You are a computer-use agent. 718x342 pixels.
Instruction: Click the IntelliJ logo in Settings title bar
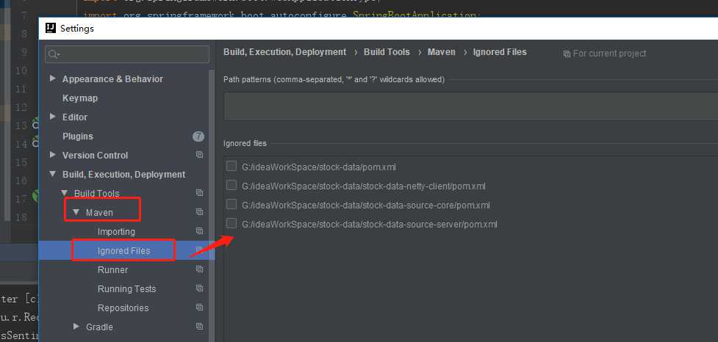51,29
